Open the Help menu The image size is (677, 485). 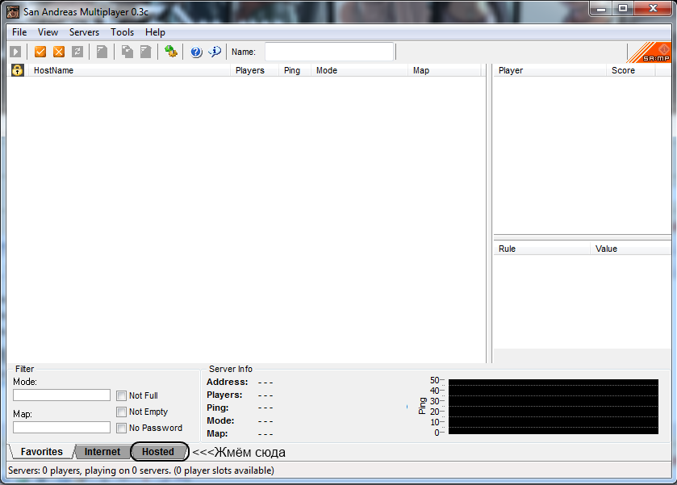[x=155, y=32]
